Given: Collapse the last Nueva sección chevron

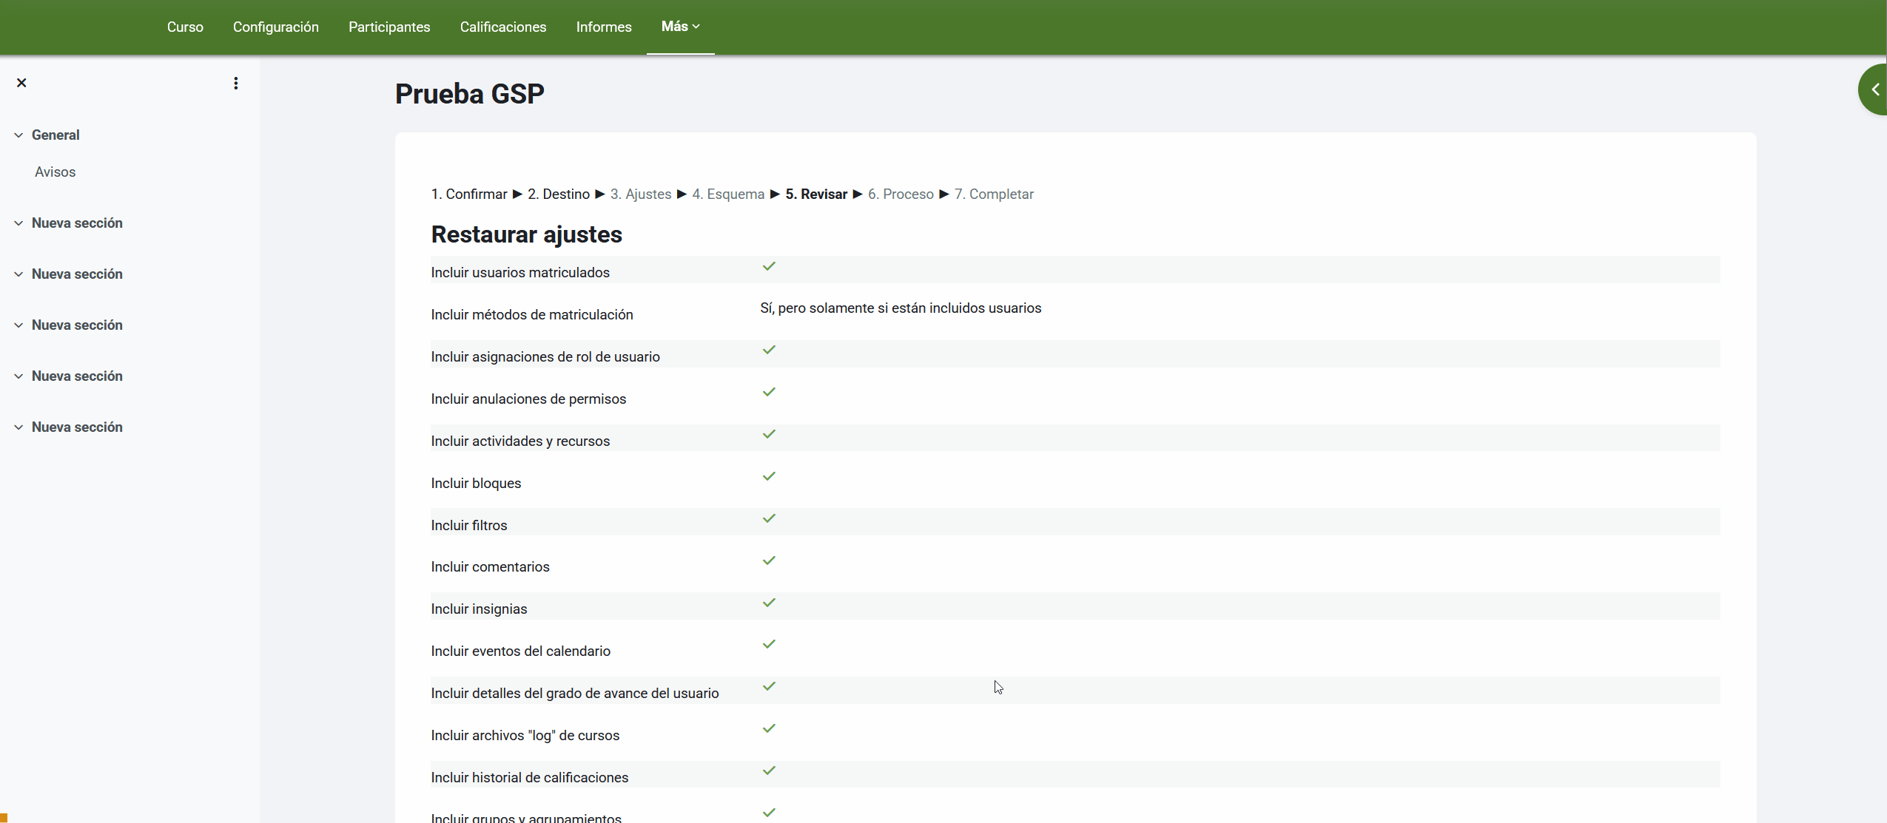Looking at the screenshot, I should pos(18,427).
